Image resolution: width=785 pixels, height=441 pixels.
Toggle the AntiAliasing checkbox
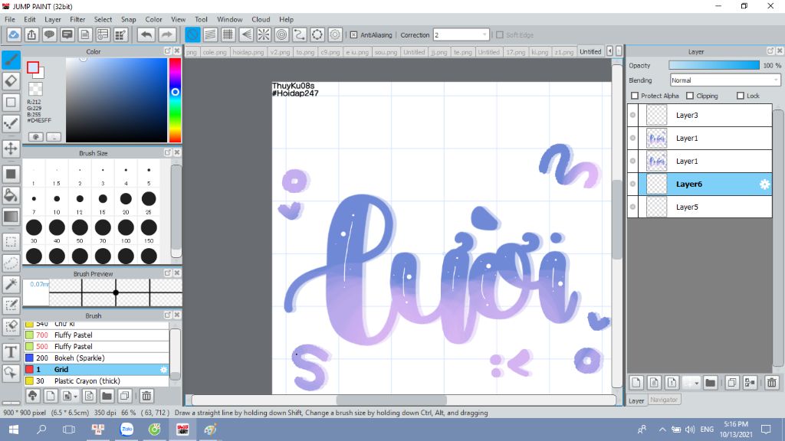(353, 35)
